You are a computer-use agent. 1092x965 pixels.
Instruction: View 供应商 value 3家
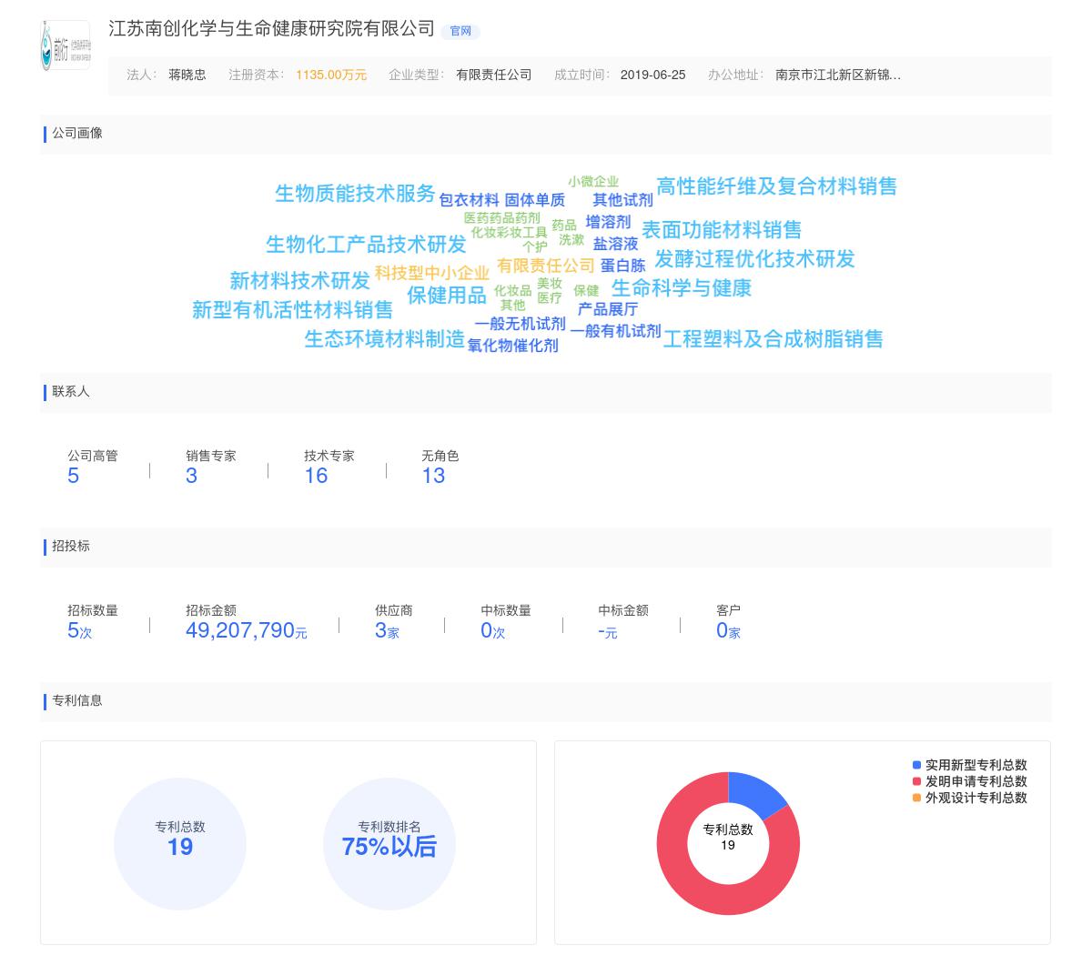click(387, 630)
